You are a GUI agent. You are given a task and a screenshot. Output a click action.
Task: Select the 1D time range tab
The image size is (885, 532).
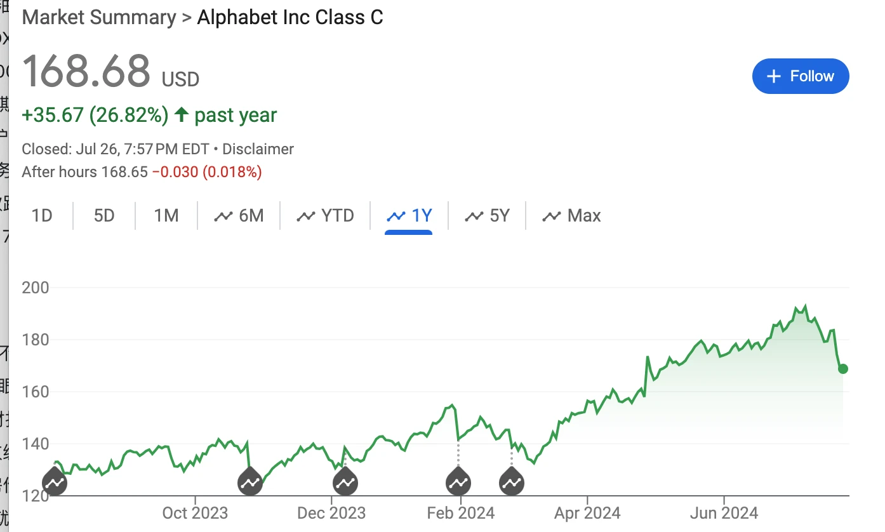click(x=42, y=216)
